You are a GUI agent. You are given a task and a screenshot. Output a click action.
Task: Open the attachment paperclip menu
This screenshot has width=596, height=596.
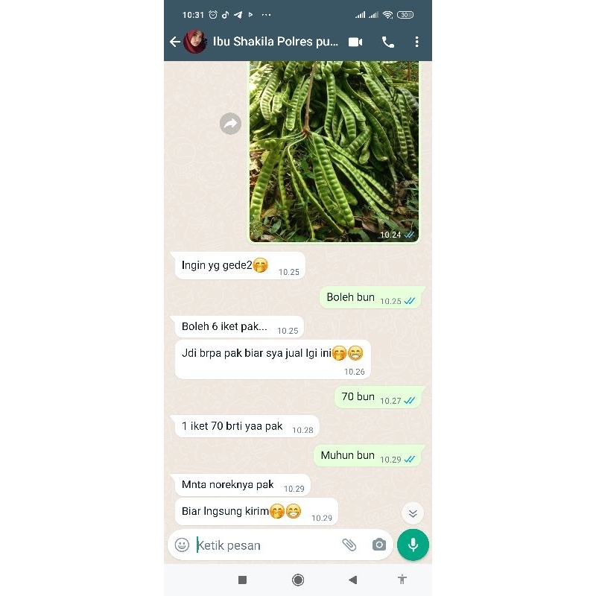(349, 545)
